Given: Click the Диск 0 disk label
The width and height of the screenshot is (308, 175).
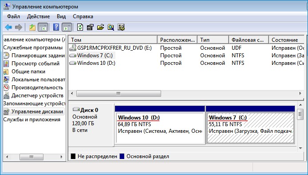Looking at the screenshot, I should pos(89,110).
